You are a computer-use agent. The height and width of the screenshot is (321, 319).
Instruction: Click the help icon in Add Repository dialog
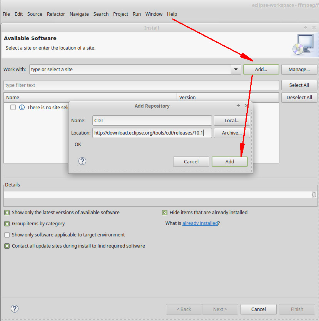coord(82,161)
